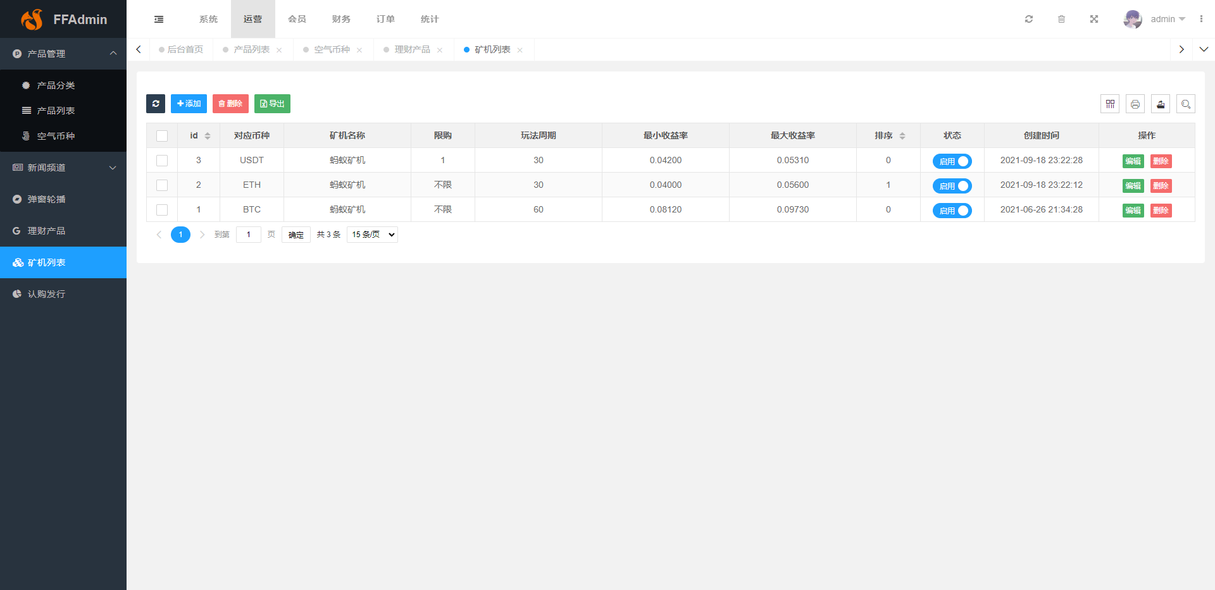The width and height of the screenshot is (1215, 590).
Task: Click the blue 添加 button
Action: 189,104
